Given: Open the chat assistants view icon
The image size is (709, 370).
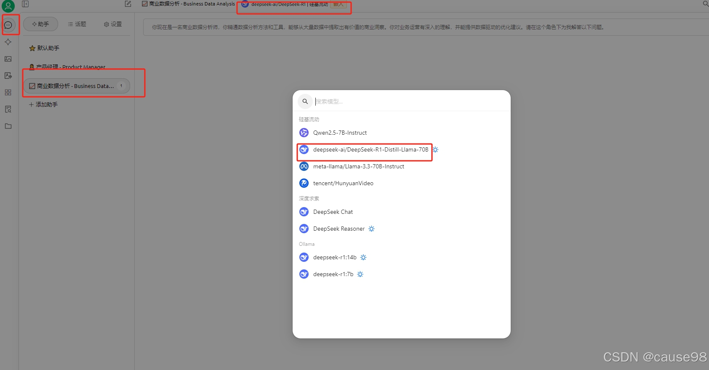Looking at the screenshot, I should (x=8, y=25).
